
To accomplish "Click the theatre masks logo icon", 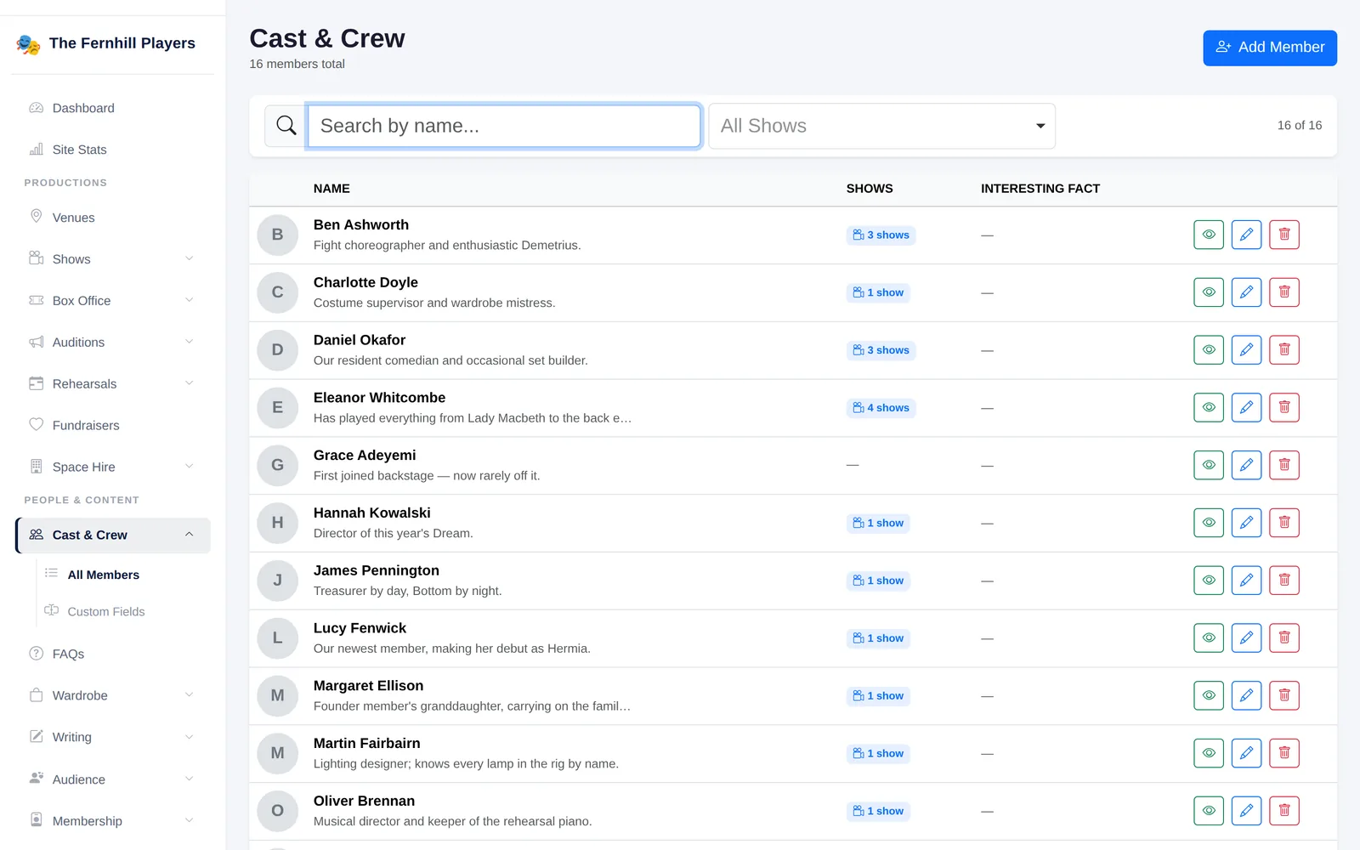I will coord(28,43).
